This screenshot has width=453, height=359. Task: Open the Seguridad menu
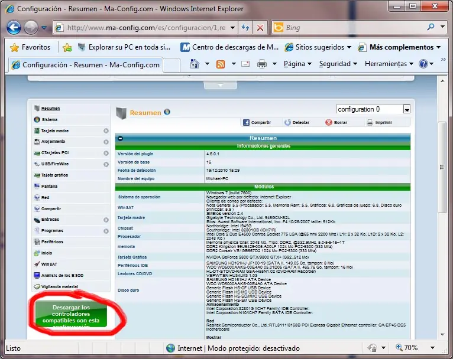click(x=338, y=64)
